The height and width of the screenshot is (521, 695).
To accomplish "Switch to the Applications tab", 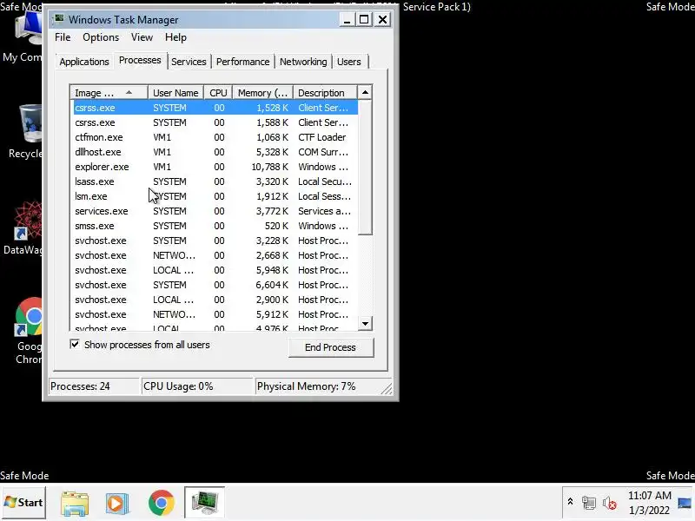I will tap(84, 62).
